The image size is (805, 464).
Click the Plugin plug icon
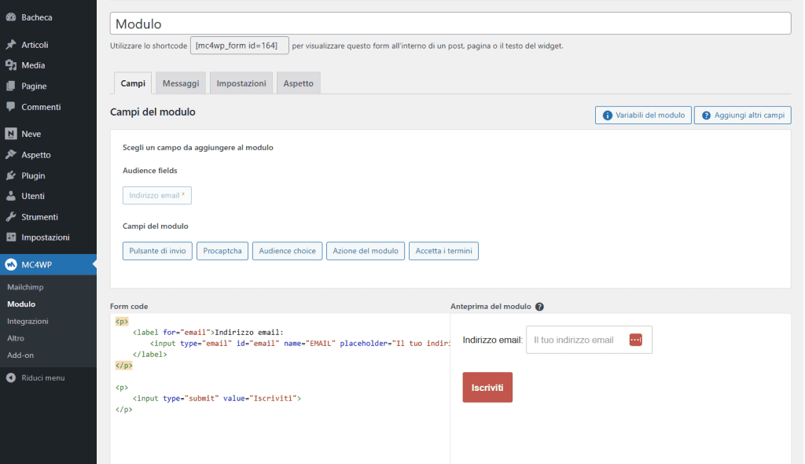(11, 175)
